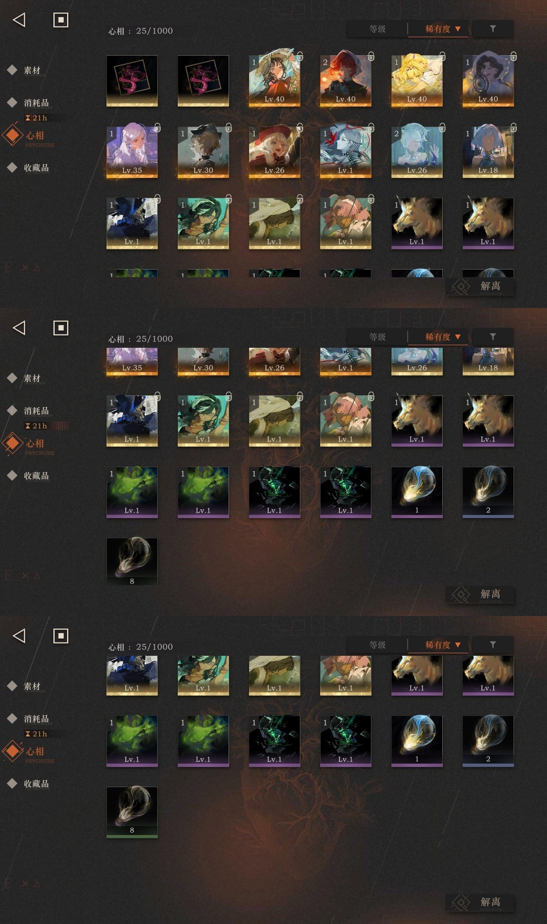Sort by 等级 in the middle screen
The height and width of the screenshot is (924, 547).
point(377,337)
